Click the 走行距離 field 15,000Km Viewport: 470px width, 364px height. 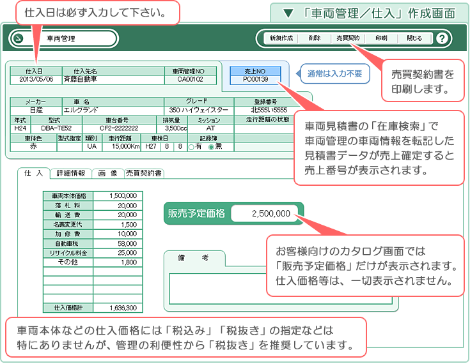(x=121, y=147)
